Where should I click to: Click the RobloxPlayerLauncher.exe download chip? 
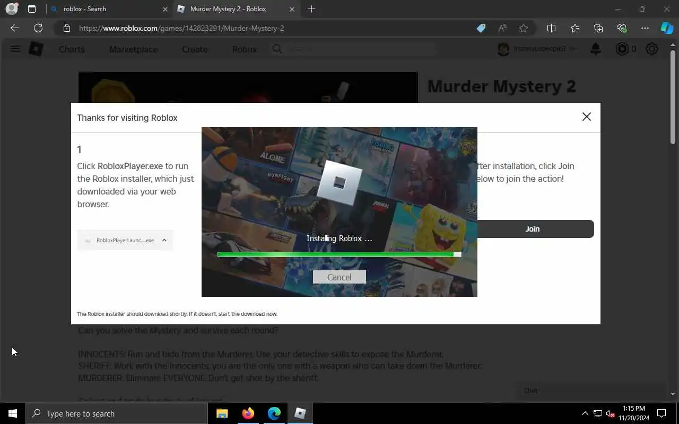click(x=125, y=240)
